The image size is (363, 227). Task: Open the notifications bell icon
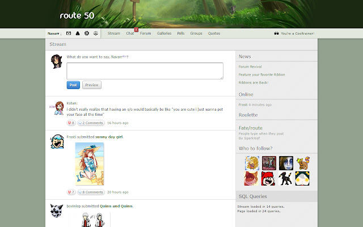pyautogui.click(x=78, y=33)
